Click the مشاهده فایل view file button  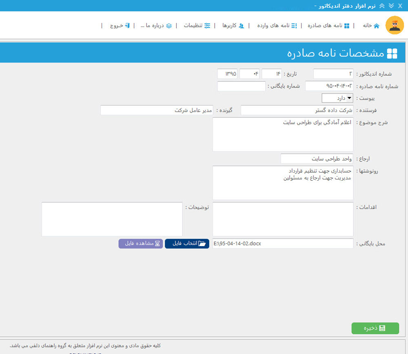tap(140, 243)
